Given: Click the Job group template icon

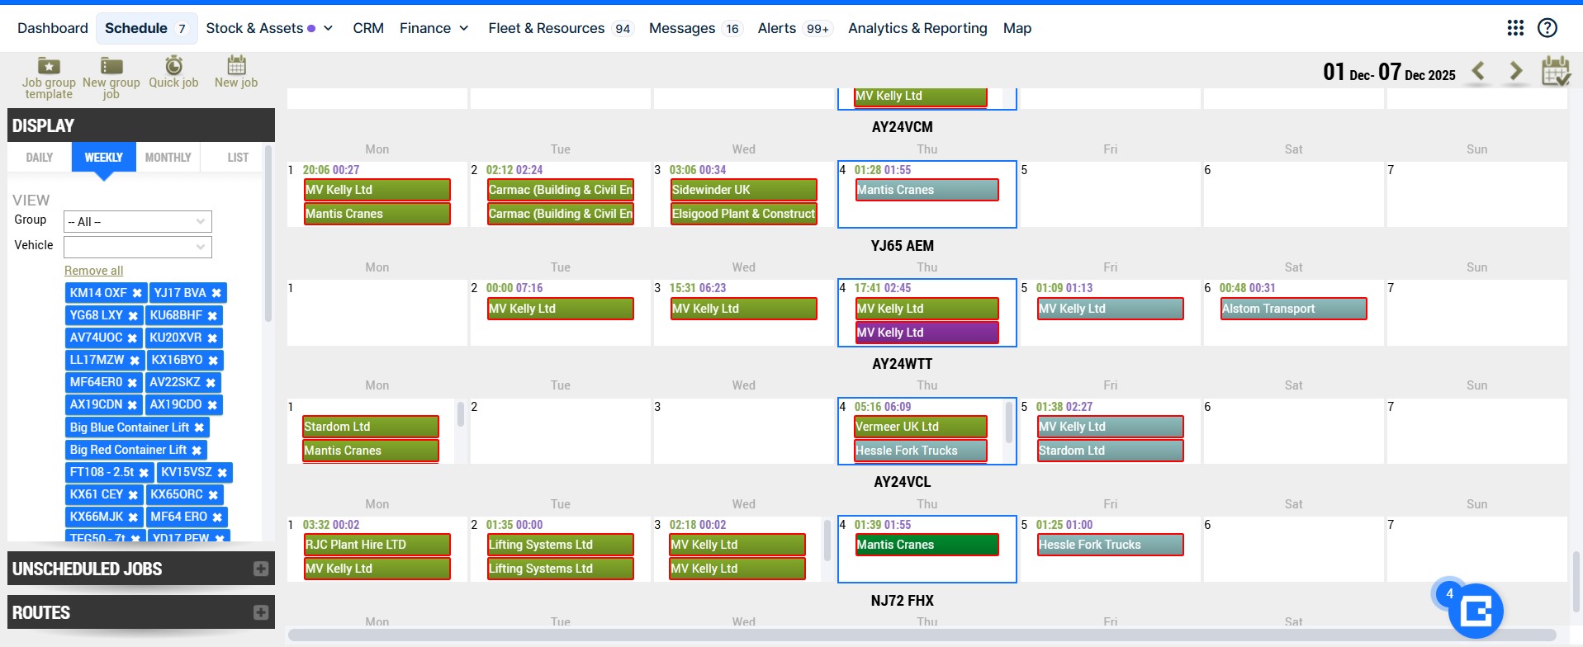Looking at the screenshot, I should click(x=49, y=66).
